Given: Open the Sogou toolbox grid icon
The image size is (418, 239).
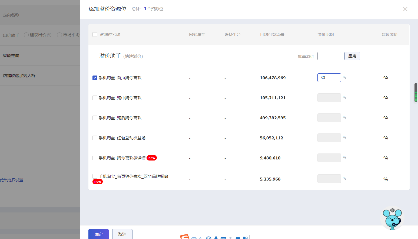Looking at the screenshot, I should tap(245, 238).
